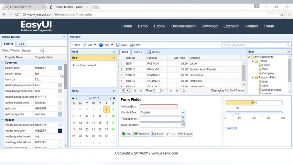Viewport: 293px width, 165px height.
Task: Open the ComboBox language dropdown
Action: click(x=183, y=112)
